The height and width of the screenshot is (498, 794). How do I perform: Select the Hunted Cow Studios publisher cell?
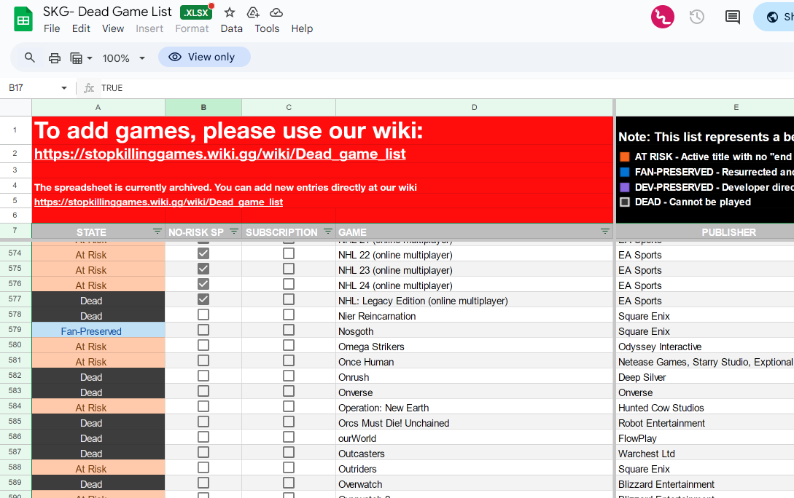click(x=705, y=407)
